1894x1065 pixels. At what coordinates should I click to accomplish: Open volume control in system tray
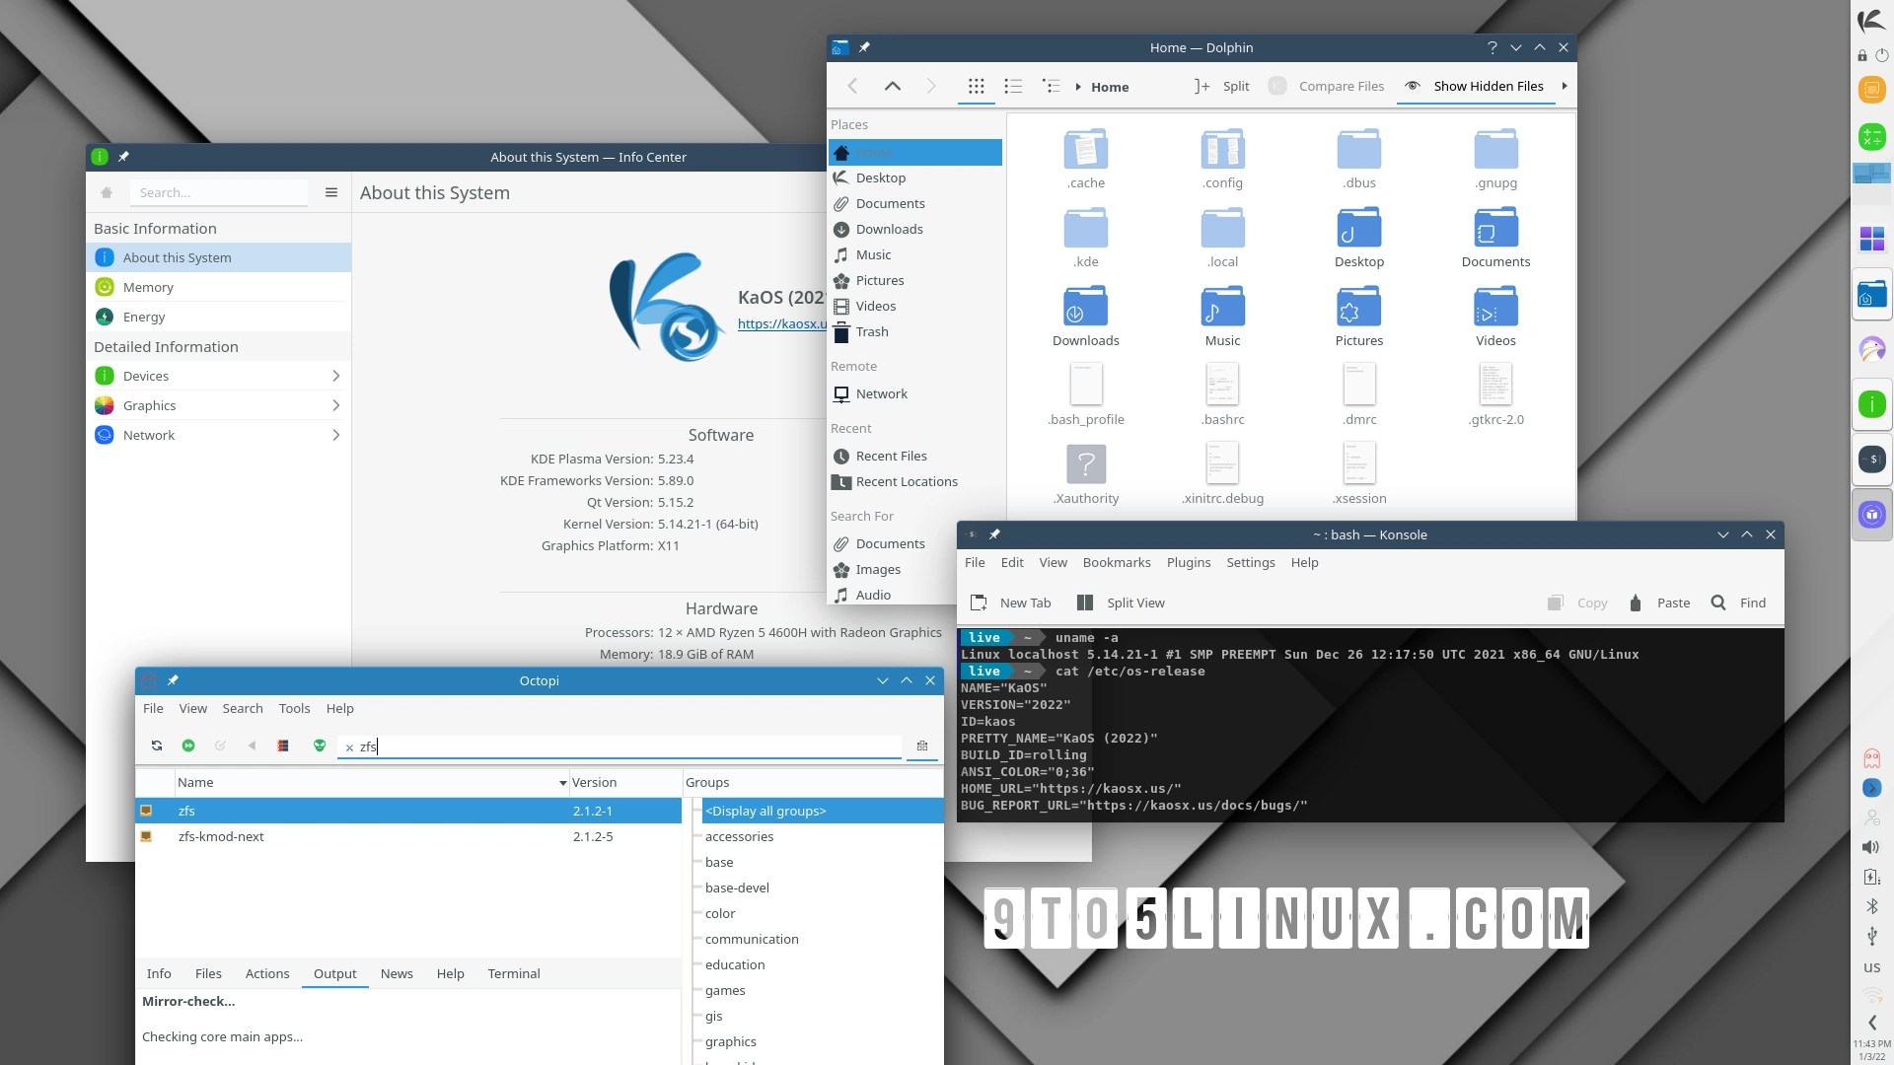(1870, 848)
